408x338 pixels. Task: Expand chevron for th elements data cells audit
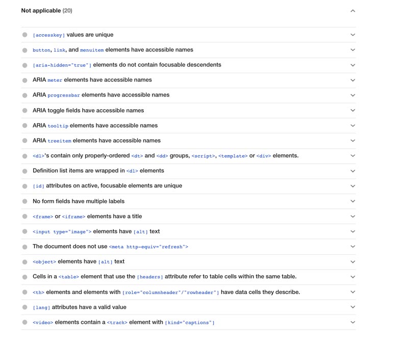[x=352, y=292]
